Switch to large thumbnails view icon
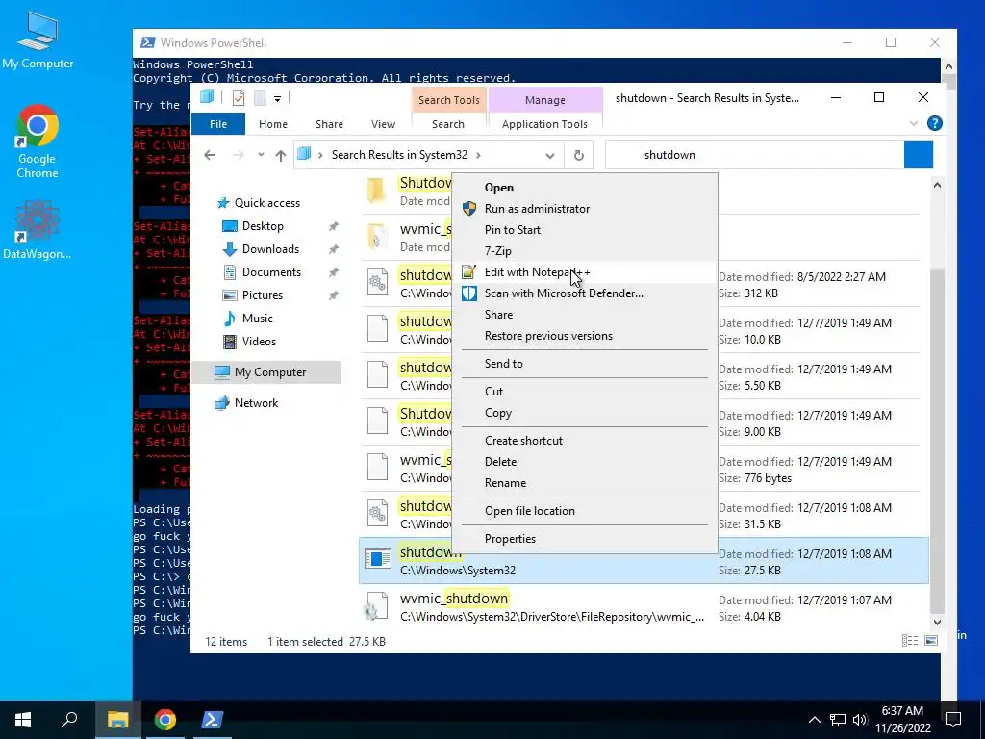 coord(931,640)
